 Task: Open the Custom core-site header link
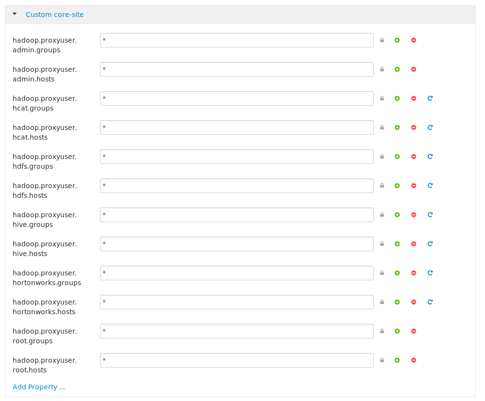point(54,15)
